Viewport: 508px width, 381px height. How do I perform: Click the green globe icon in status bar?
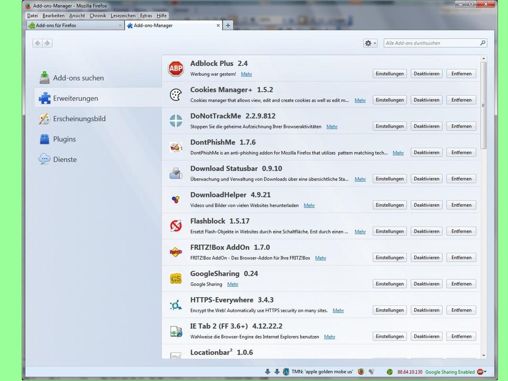coord(390,372)
